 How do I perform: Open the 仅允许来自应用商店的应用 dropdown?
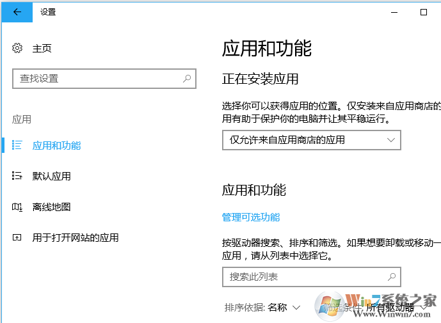[x=311, y=140]
